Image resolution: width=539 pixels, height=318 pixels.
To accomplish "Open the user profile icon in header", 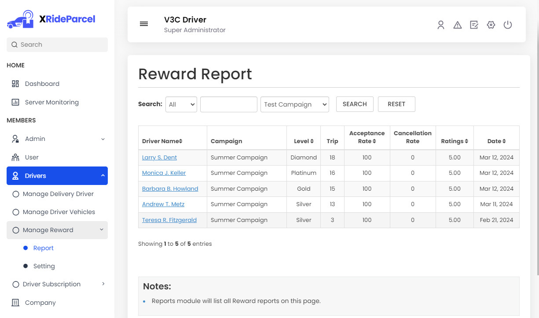I will [440, 25].
